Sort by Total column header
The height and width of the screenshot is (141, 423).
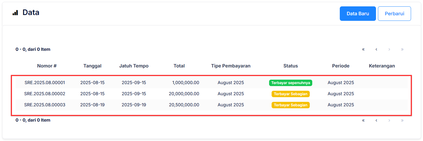(179, 66)
